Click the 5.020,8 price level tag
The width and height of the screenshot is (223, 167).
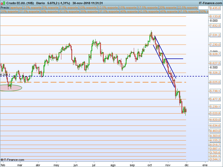pyautogui.click(x=215, y=114)
